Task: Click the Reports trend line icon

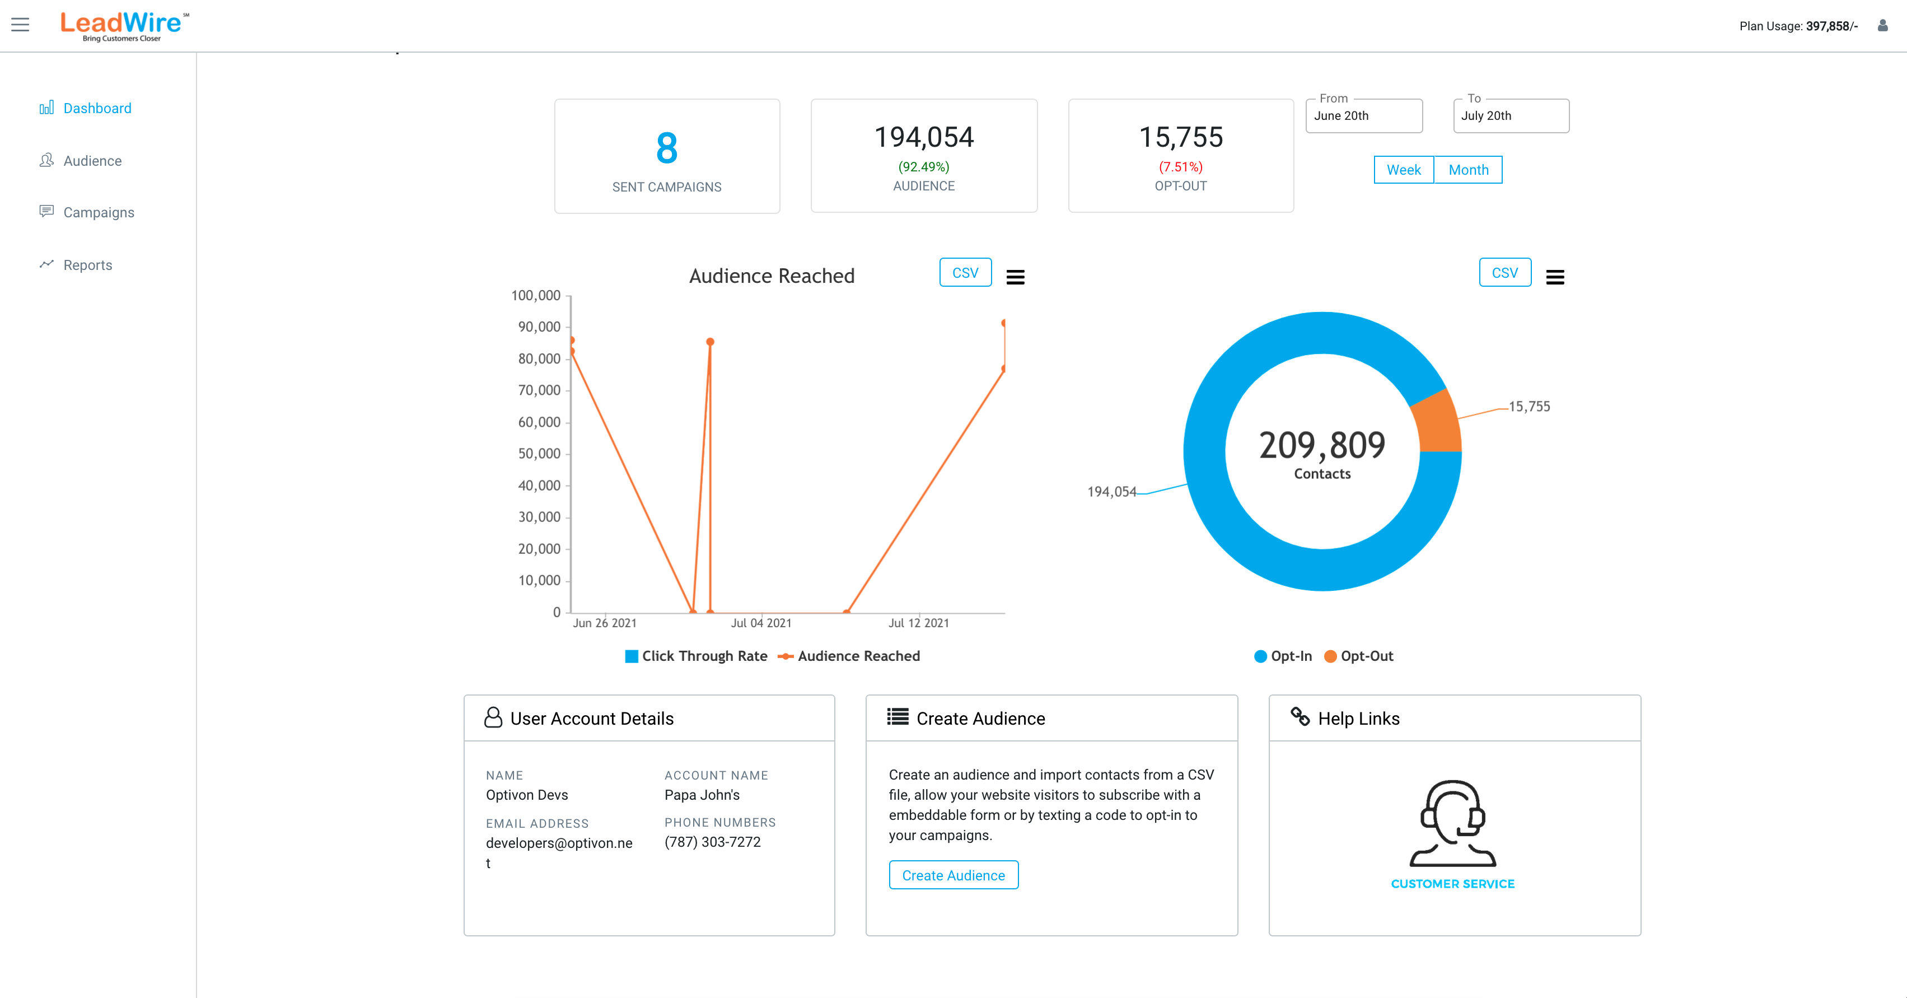Action: coord(46,264)
